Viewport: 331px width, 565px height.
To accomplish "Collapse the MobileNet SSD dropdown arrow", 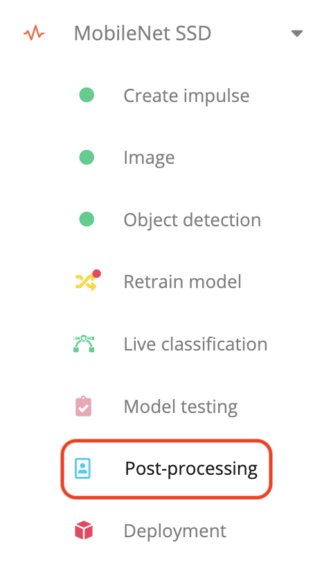I will pos(297,33).
